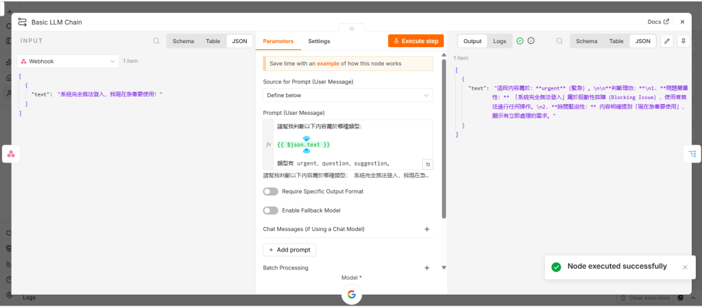Open the Webhook input node dropdown
702x307 pixels.
tap(68, 61)
